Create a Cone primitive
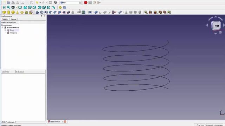Screen dimensions: 225x126 17,12
